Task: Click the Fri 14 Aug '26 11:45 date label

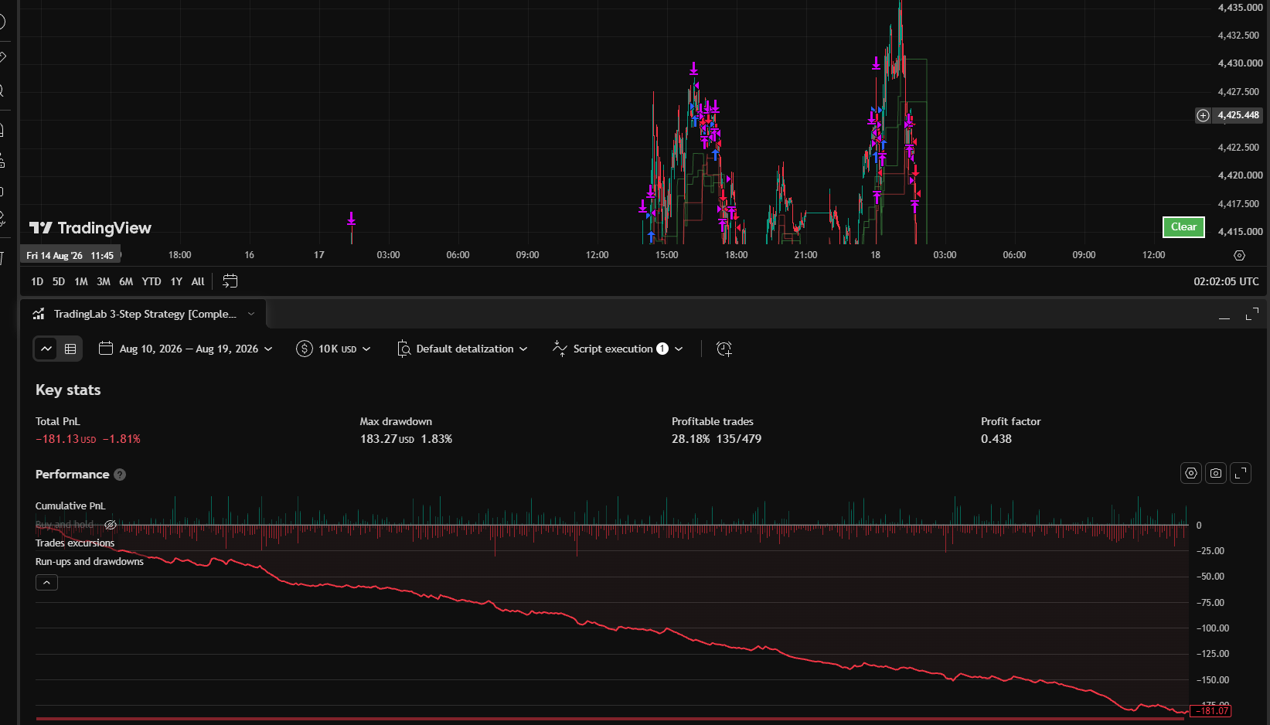Action: tap(70, 256)
